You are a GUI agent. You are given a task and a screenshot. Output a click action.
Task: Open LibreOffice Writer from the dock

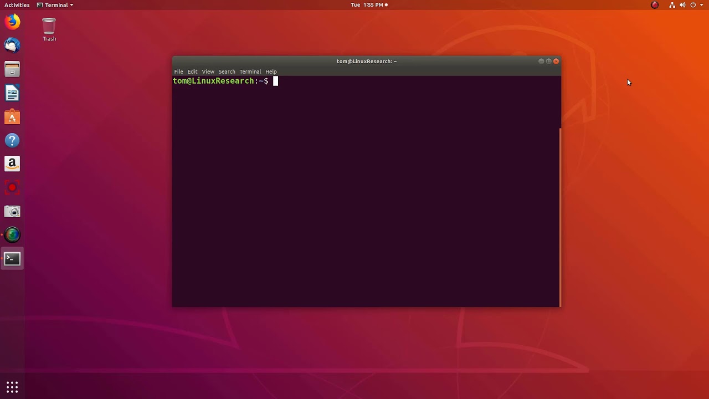12,93
